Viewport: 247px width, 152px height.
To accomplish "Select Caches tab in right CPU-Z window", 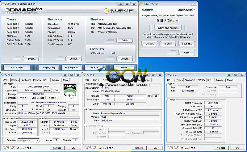I will [179, 80].
